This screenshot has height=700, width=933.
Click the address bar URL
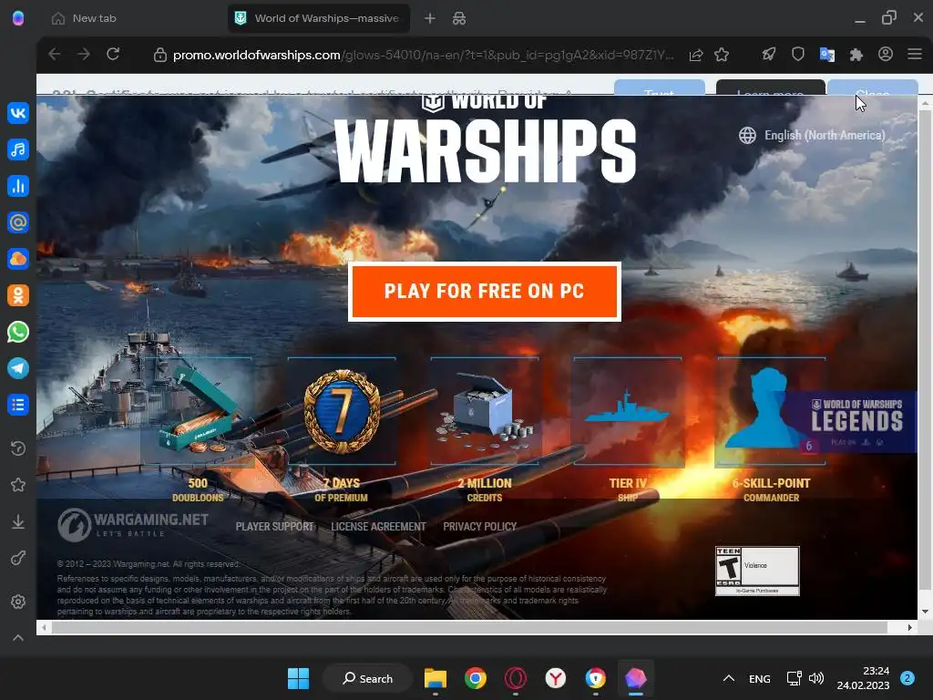(x=423, y=55)
